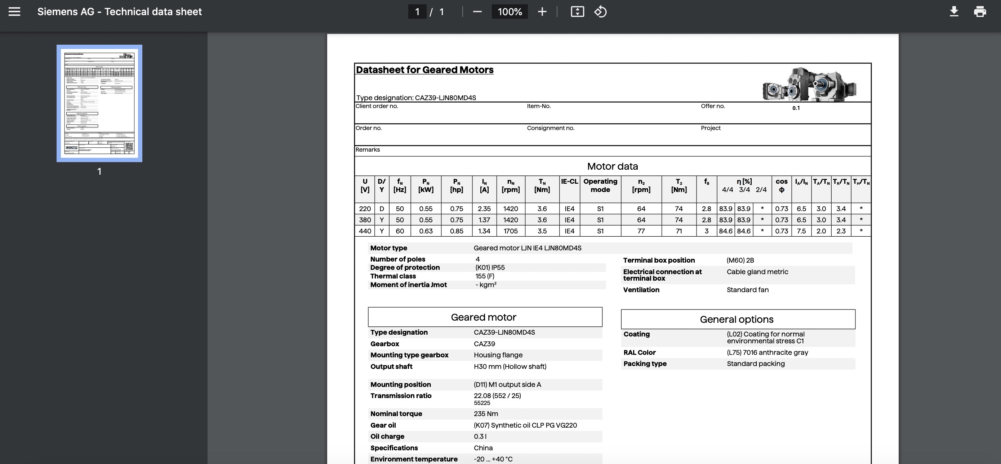Click '(K07) Synthetic oil CLP PG VG220'
The height and width of the screenshot is (464, 1001).
(525, 425)
